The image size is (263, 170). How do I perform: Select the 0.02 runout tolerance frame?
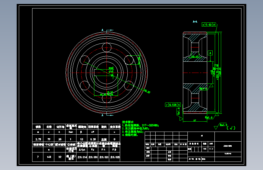click(x=209, y=25)
